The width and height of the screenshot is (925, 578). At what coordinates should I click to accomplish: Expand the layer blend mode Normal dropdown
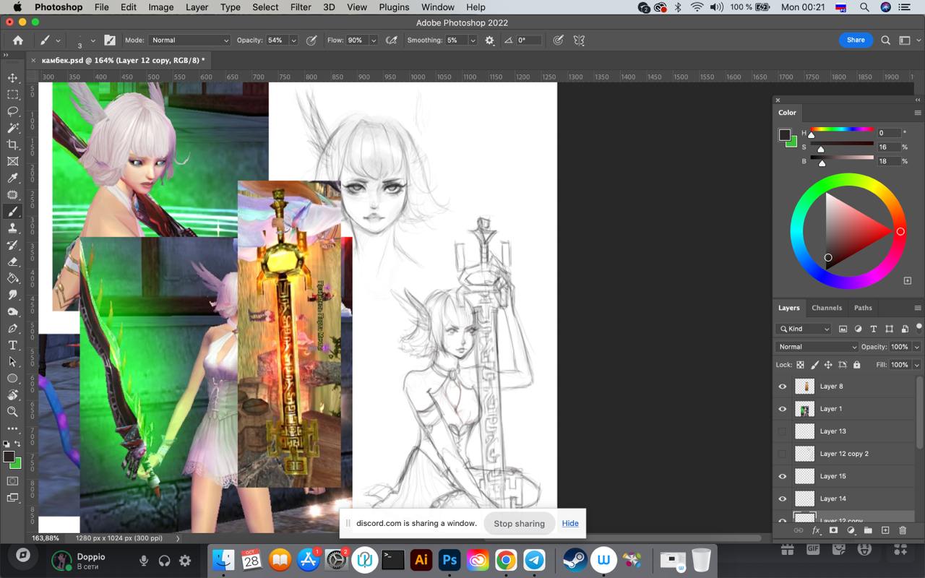pos(816,347)
